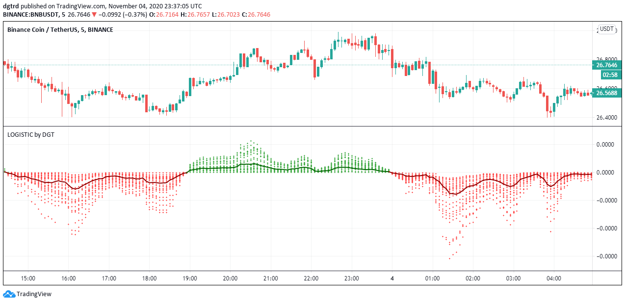Screen dimensions: 625x303
Task: Click the 03:00 time axis label
Action: pyautogui.click(x=514, y=278)
